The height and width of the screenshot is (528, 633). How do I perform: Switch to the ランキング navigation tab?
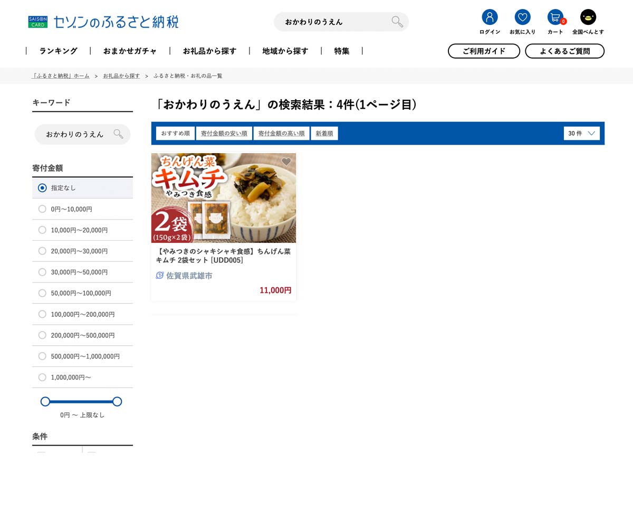(x=58, y=51)
